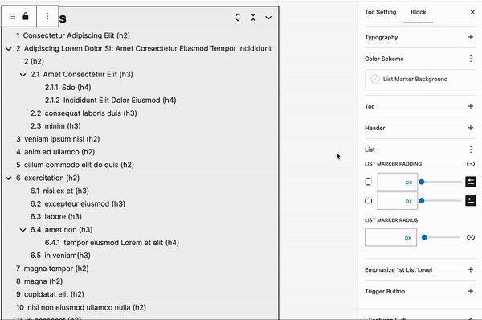Click vertical padding sides icon
This screenshot has width=482, height=320.
(x=368, y=182)
